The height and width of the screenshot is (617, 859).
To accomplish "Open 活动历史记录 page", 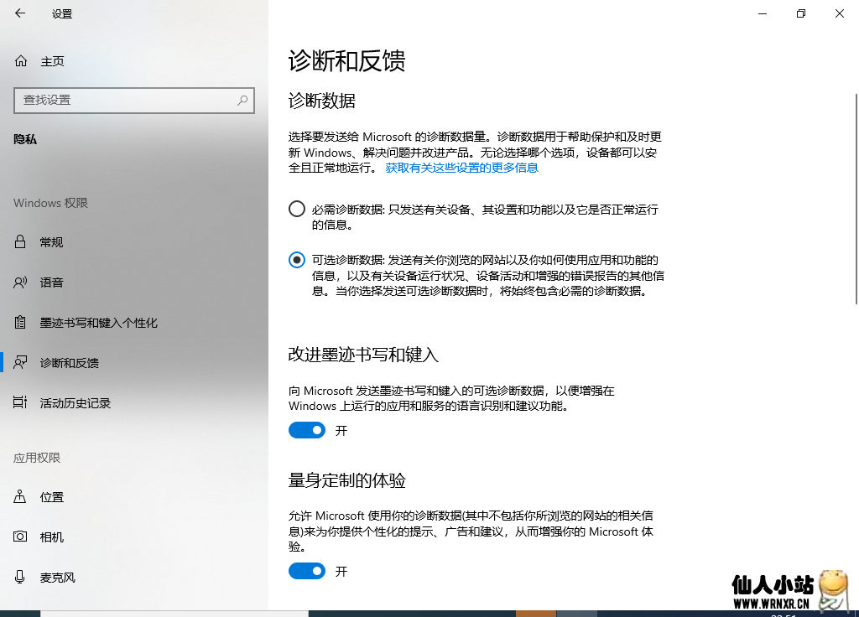I will (x=134, y=403).
